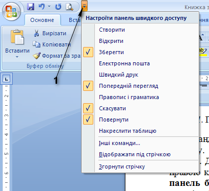Click the tab stop selector on ruler
209x191 pixels.
coord(6,79)
